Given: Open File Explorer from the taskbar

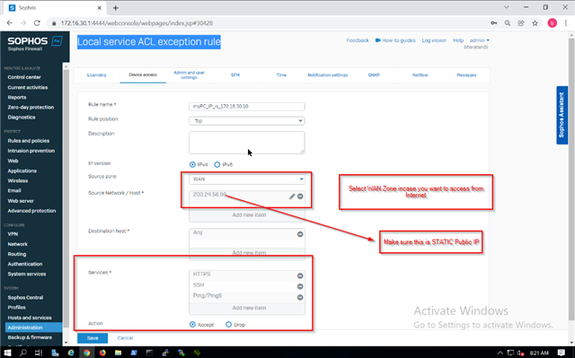Looking at the screenshot, I should point(118,353).
